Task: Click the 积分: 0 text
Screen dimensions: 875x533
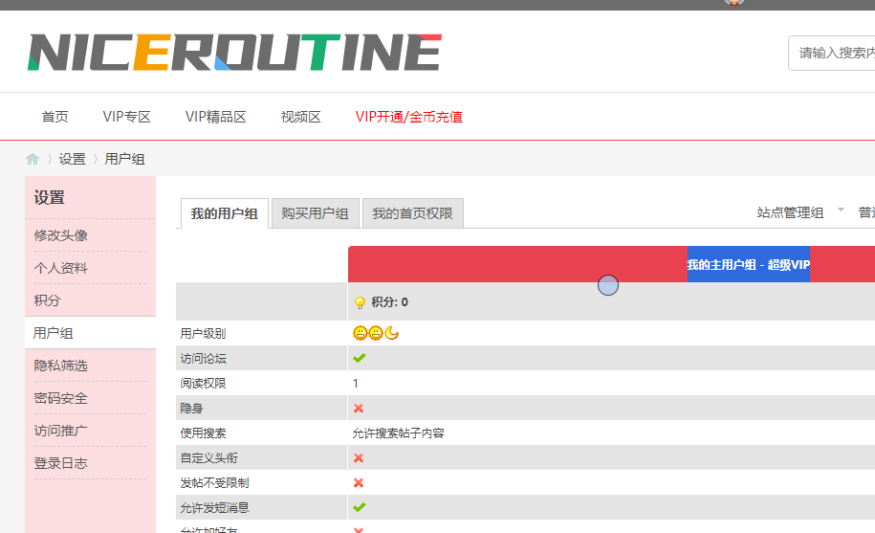Action: tap(390, 302)
